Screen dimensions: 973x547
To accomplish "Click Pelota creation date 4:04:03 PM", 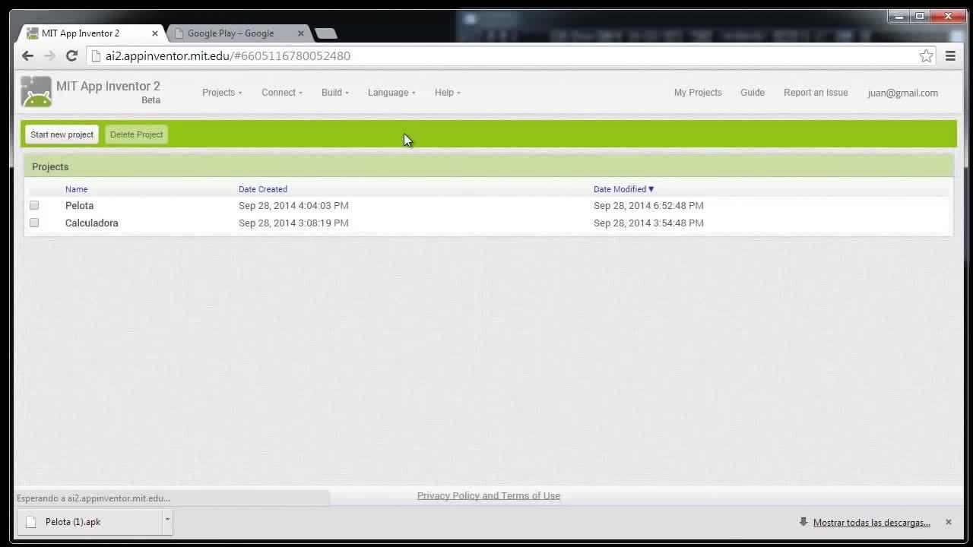I will coord(293,205).
